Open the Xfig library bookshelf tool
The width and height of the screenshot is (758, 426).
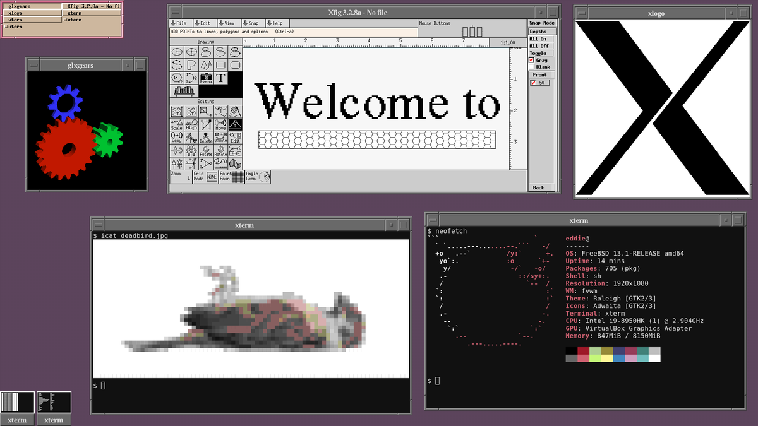184,91
